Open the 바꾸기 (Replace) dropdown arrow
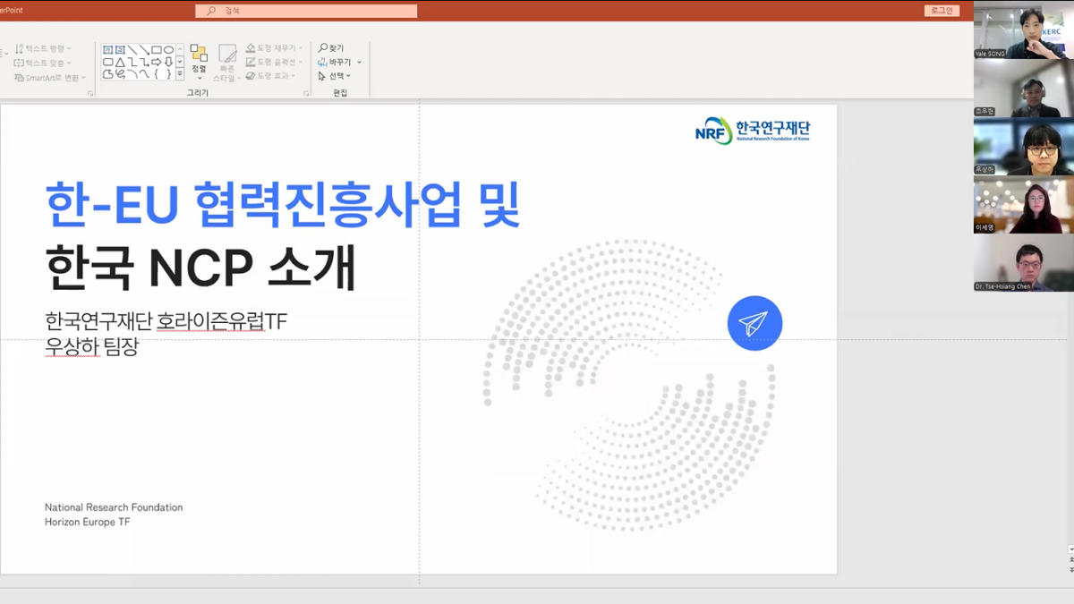The height and width of the screenshot is (604, 1074). point(359,63)
